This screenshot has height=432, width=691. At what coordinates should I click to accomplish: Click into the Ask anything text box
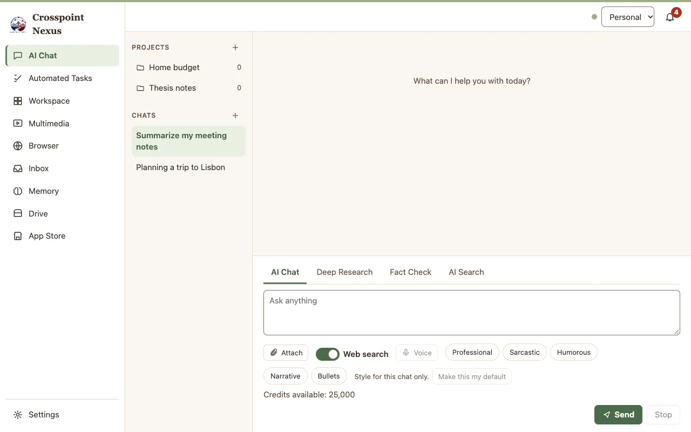tap(472, 313)
